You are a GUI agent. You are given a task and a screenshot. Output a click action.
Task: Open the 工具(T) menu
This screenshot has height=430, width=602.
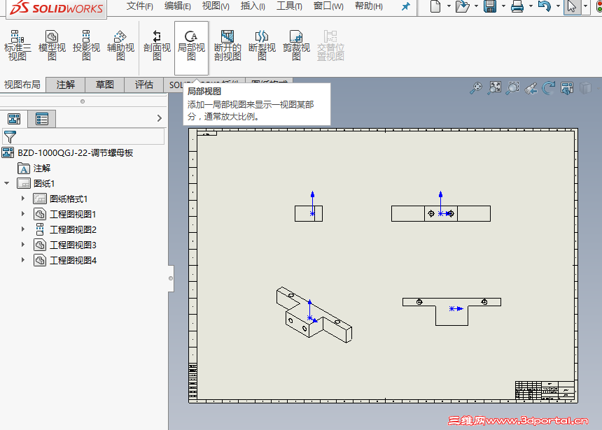tap(289, 6)
